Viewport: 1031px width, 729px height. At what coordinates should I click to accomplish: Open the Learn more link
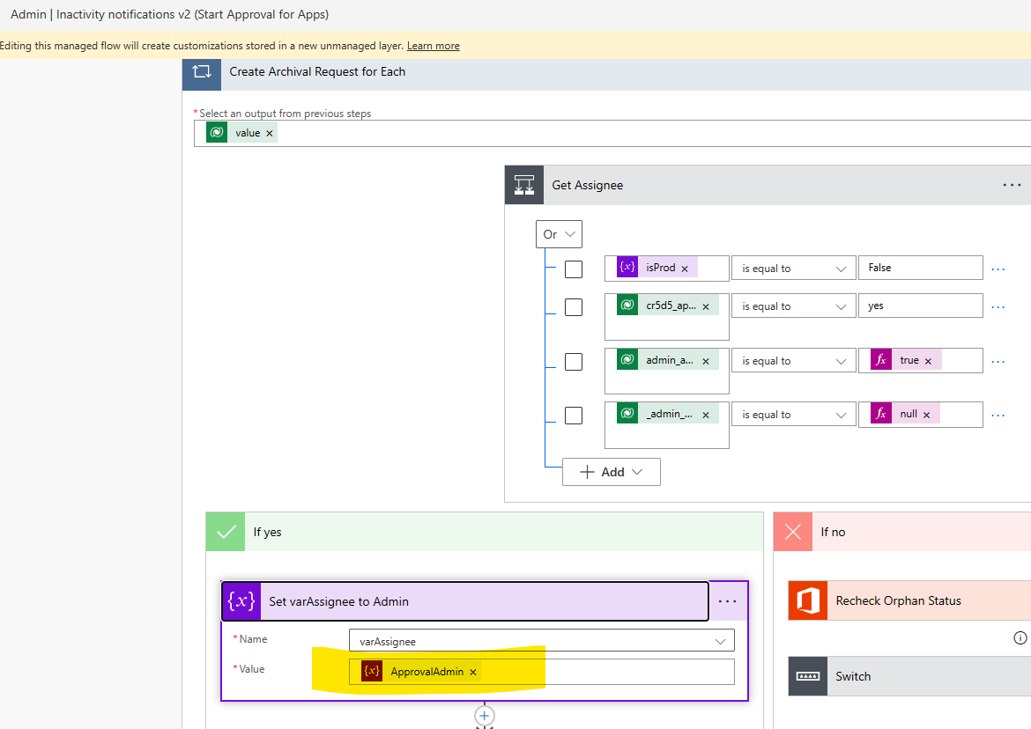(433, 45)
